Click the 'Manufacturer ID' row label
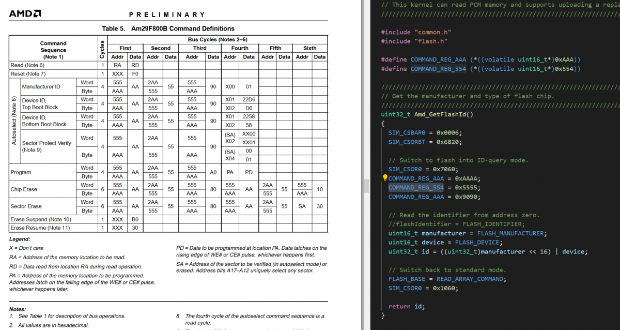 click(41, 86)
